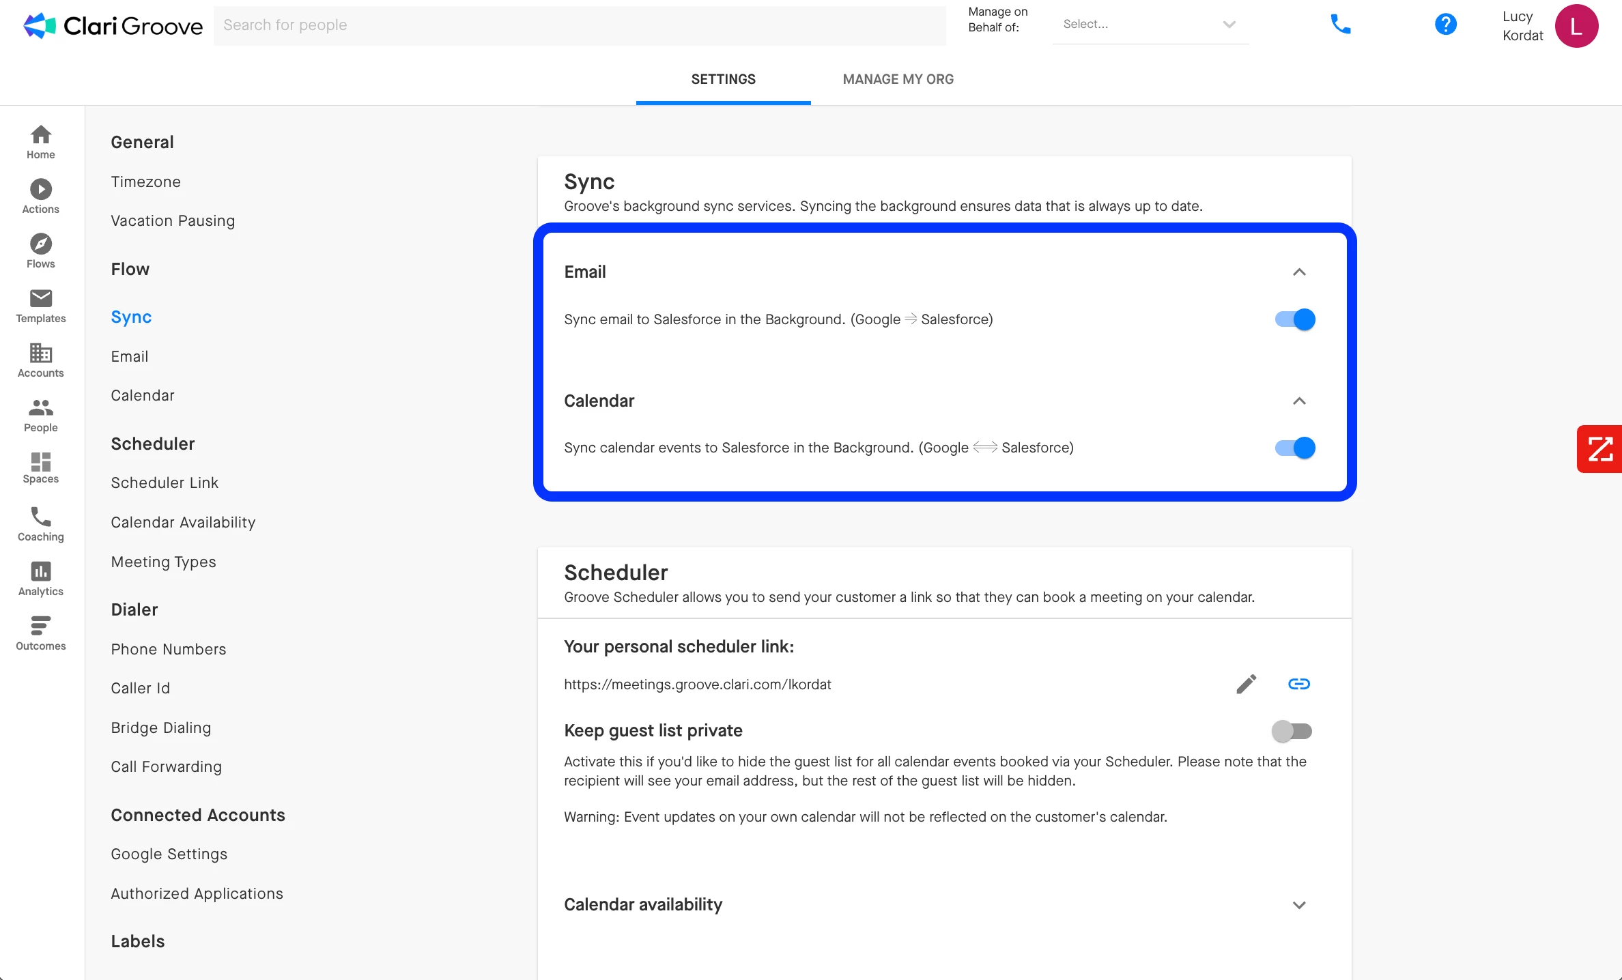Screen dimensions: 1622x980
Task: Open the red Z side widget
Action: click(1599, 449)
